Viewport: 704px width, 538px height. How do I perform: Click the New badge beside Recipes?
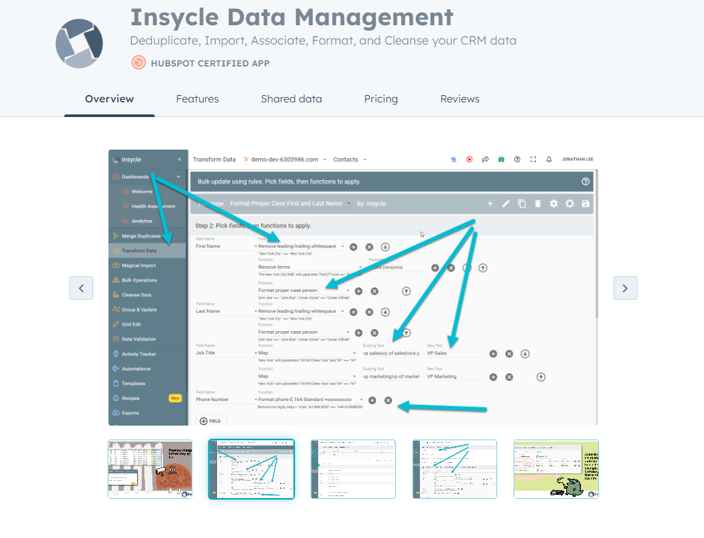coord(175,398)
